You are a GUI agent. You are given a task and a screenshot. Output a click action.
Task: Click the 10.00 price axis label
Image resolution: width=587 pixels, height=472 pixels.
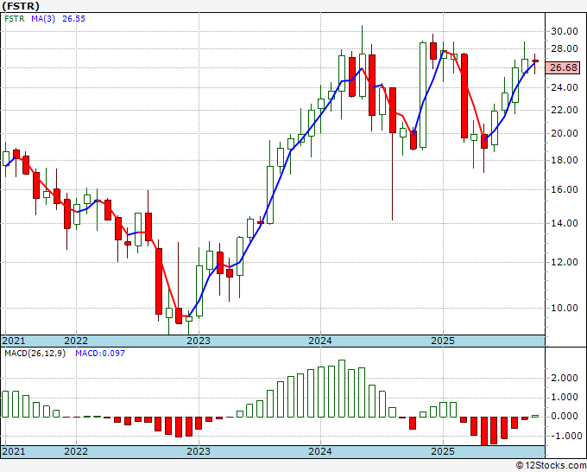pos(565,308)
